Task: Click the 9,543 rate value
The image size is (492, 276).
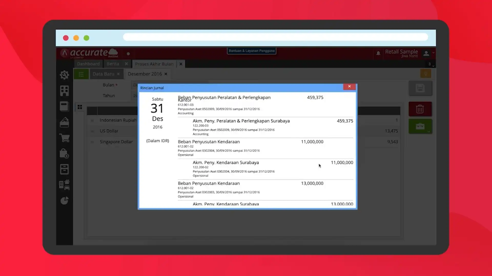Action: [393, 142]
